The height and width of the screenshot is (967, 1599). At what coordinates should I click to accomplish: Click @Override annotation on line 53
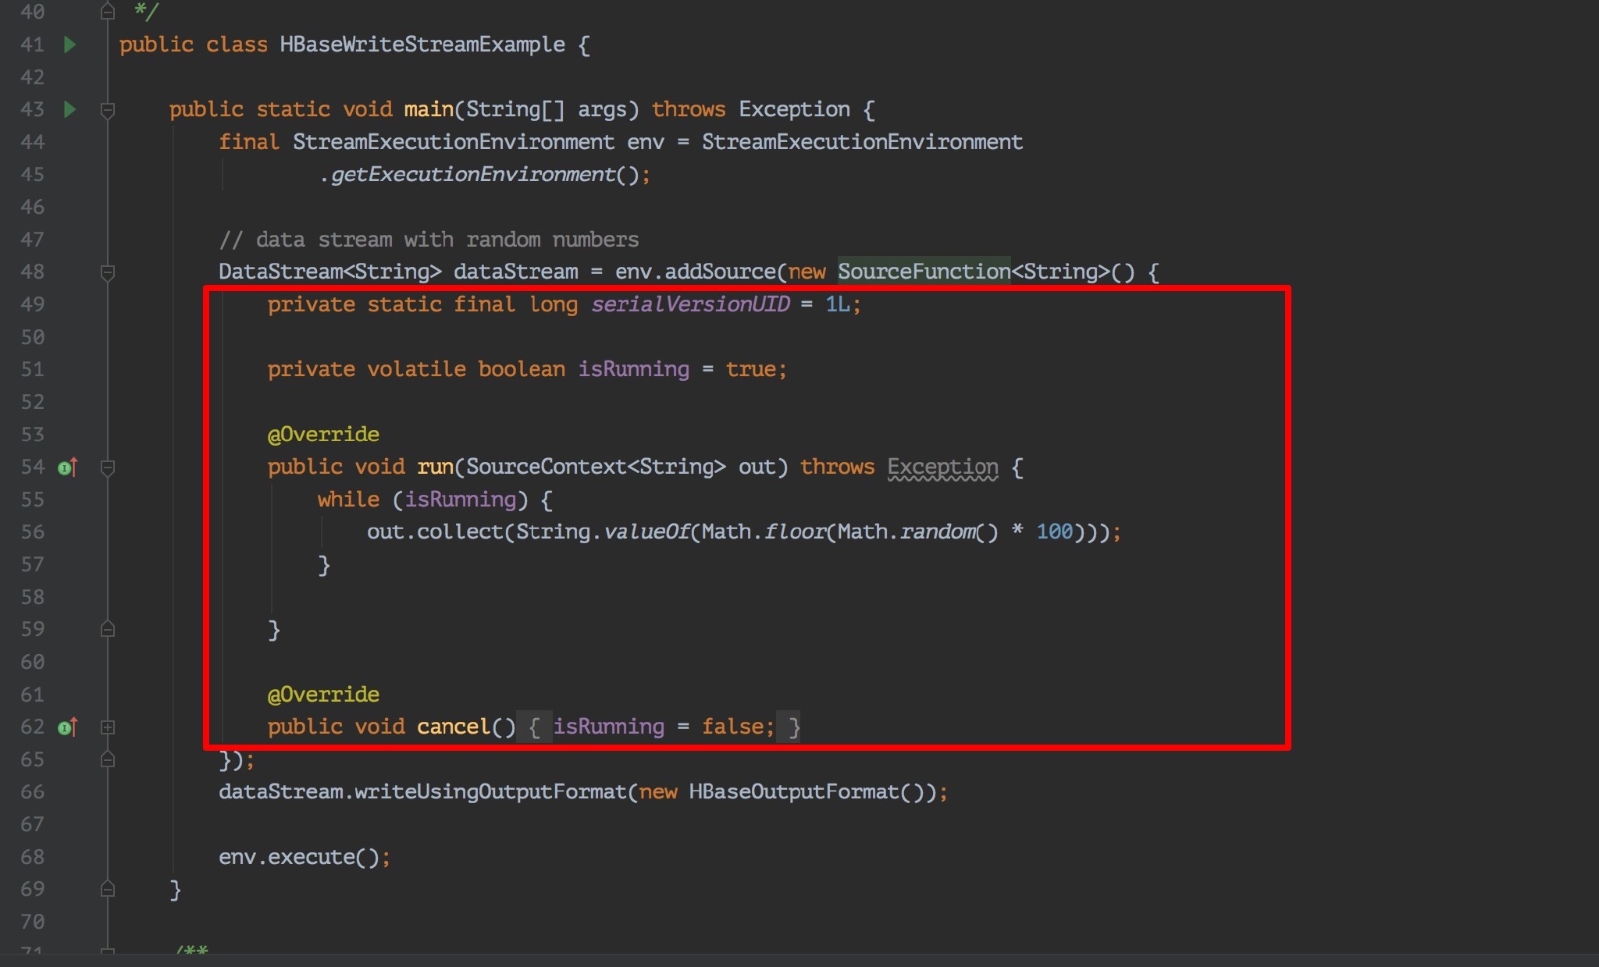click(323, 434)
